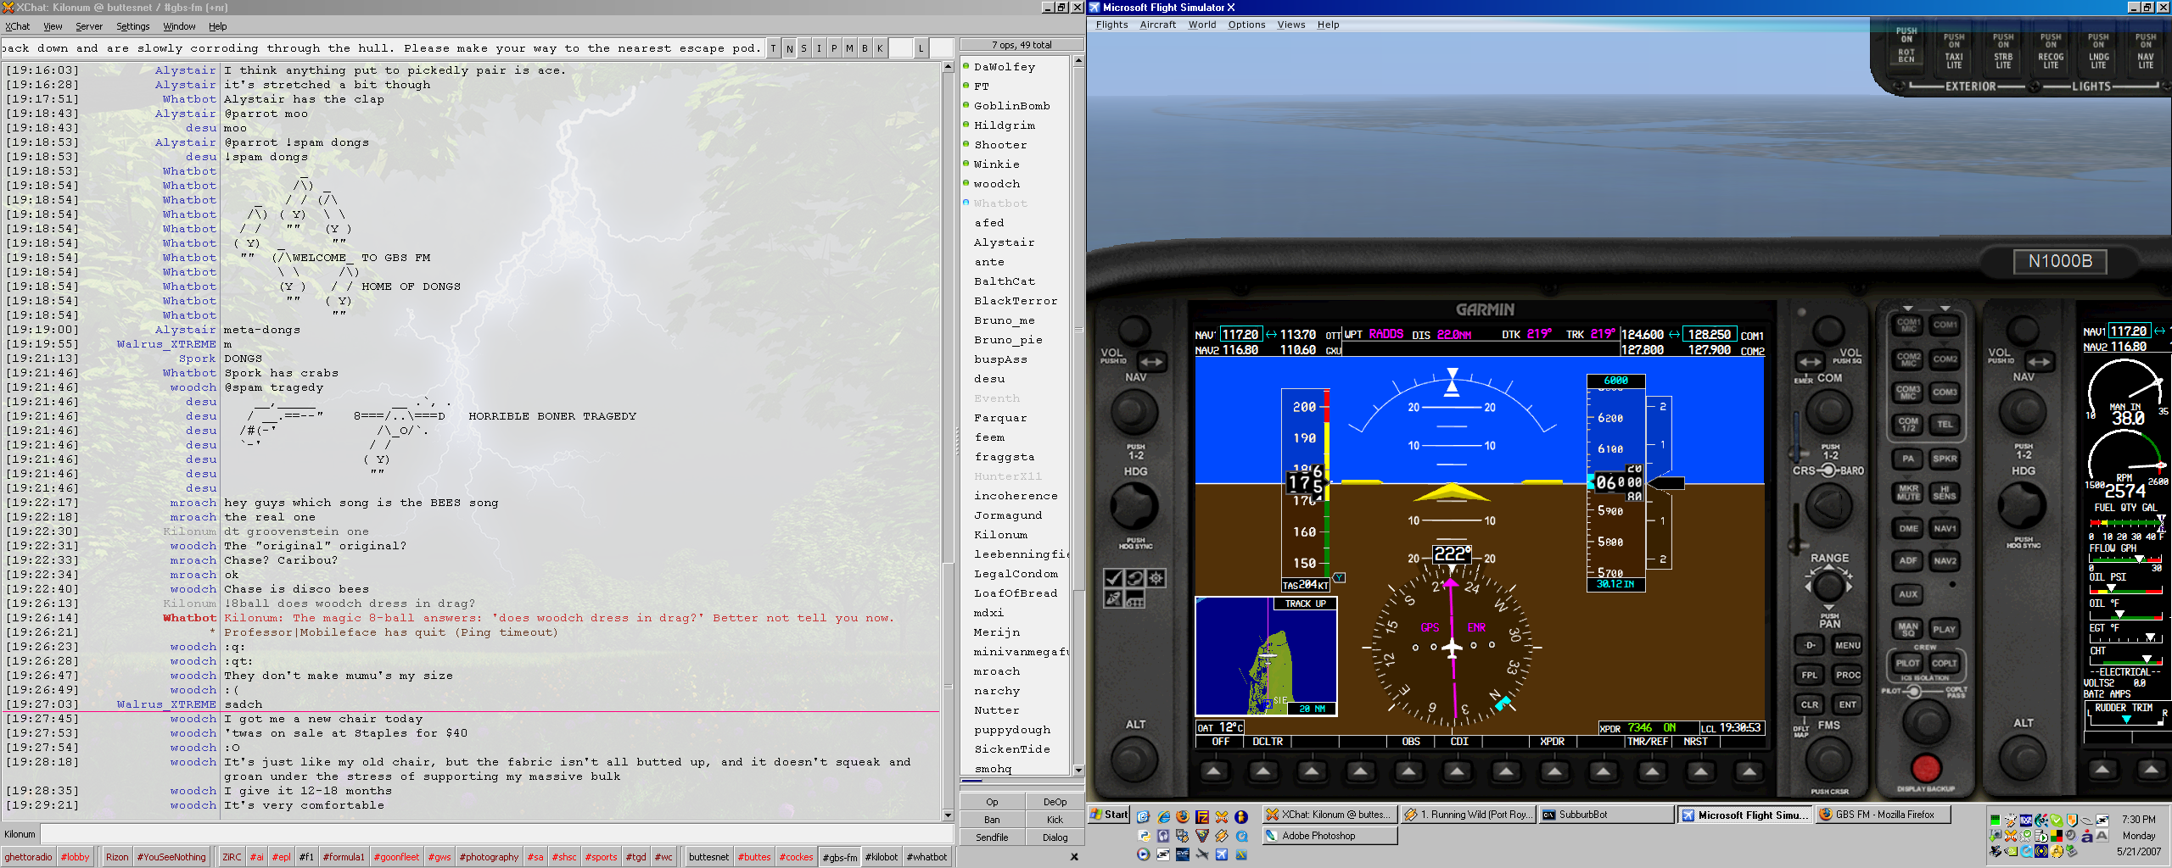Switch to the #YouSeeNothing channel tab
The image size is (2172, 868).
pyautogui.click(x=171, y=857)
